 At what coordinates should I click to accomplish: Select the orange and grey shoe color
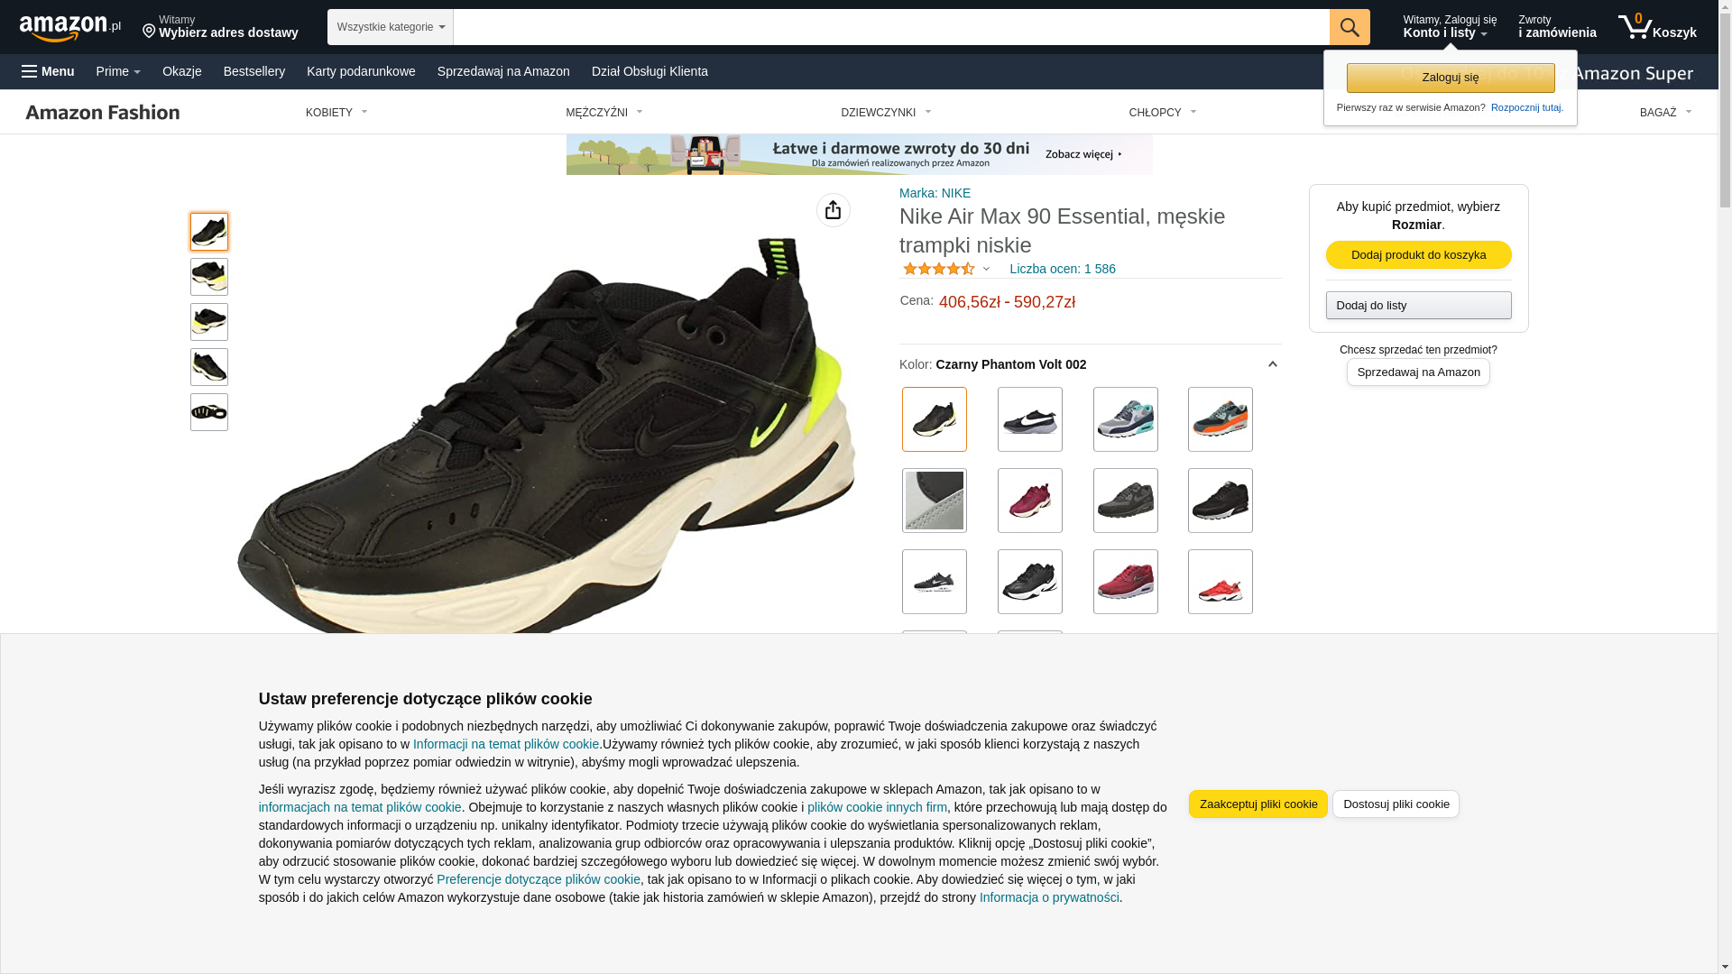click(x=1221, y=419)
